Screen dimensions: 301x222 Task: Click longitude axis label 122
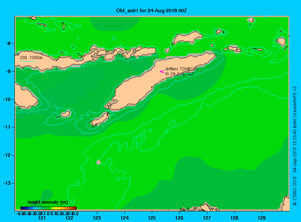tap(69, 218)
